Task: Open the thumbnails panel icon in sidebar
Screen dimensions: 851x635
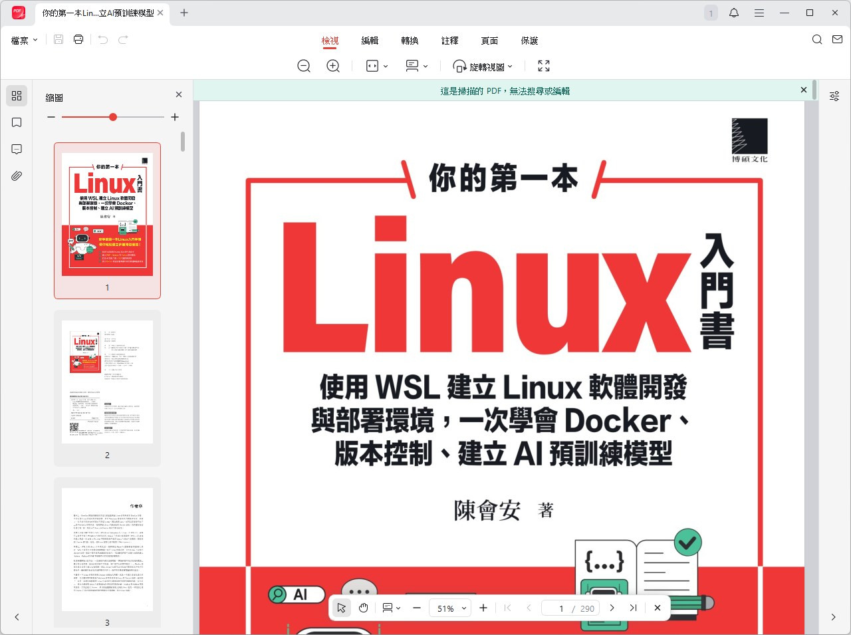Action: coord(17,96)
